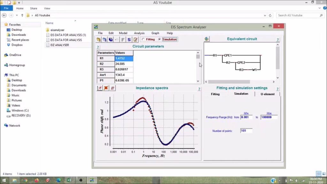The image size is (327, 184).
Task: Click the Max frequency input field
Action: [x=269, y=117]
